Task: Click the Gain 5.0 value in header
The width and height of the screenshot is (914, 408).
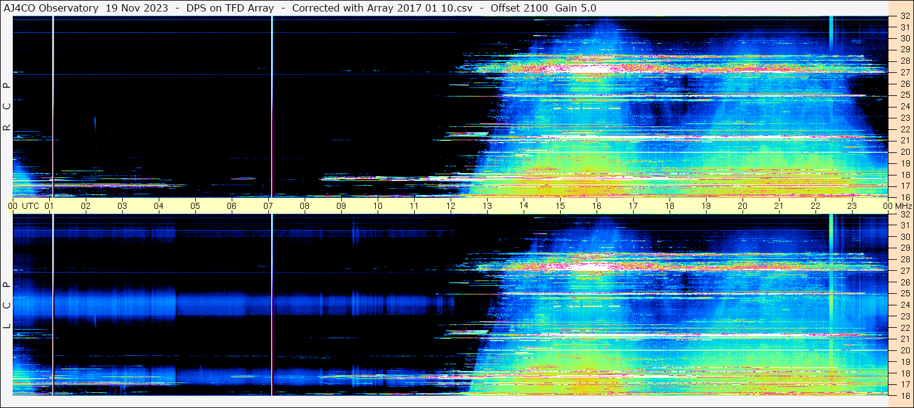Action: [576, 8]
